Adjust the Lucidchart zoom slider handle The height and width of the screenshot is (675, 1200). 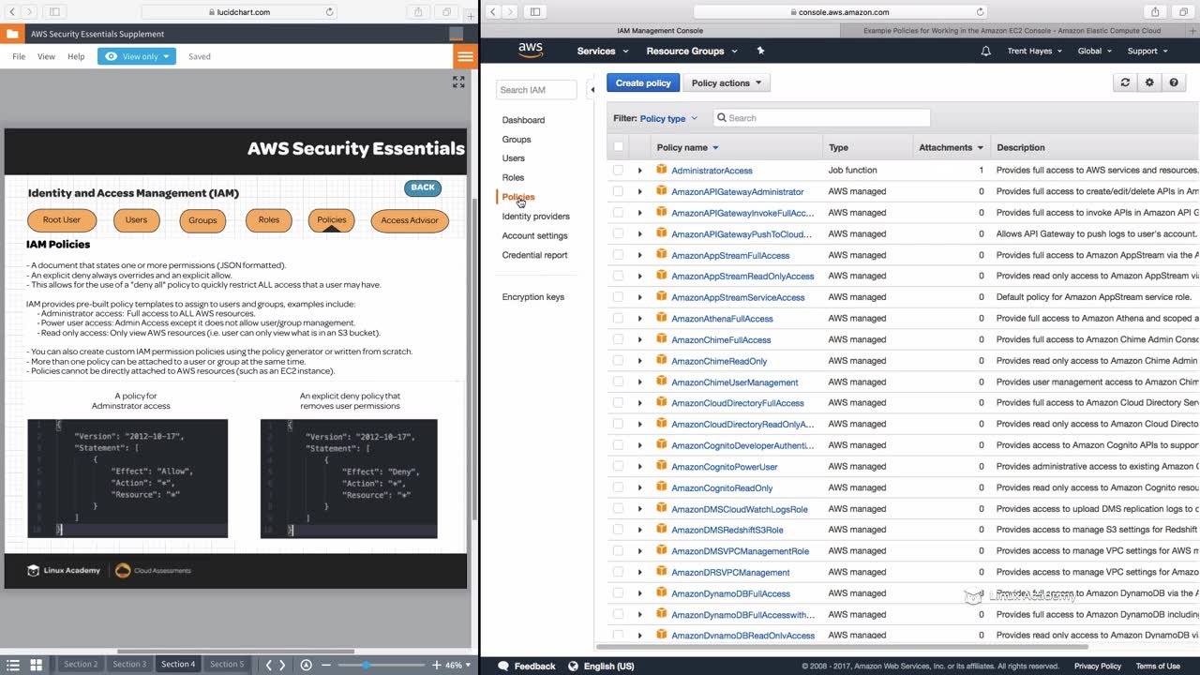pyautogui.click(x=366, y=665)
